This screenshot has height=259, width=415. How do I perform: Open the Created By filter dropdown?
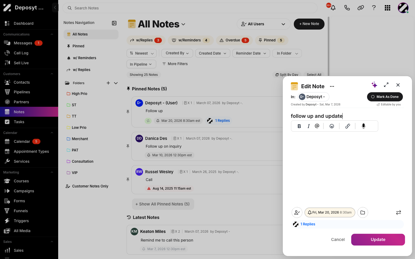click(177, 53)
